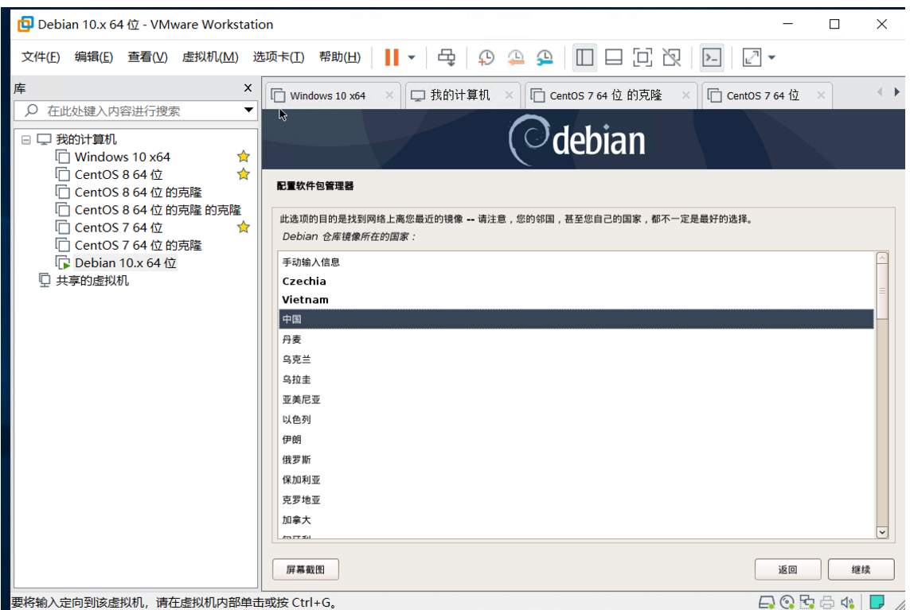Open the search box filter dropdown

[x=250, y=111]
